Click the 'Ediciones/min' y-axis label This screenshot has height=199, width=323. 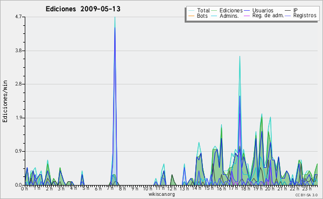[x=5, y=101]
